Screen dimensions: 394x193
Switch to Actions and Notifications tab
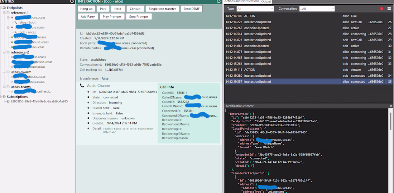(x=242, y=2)
